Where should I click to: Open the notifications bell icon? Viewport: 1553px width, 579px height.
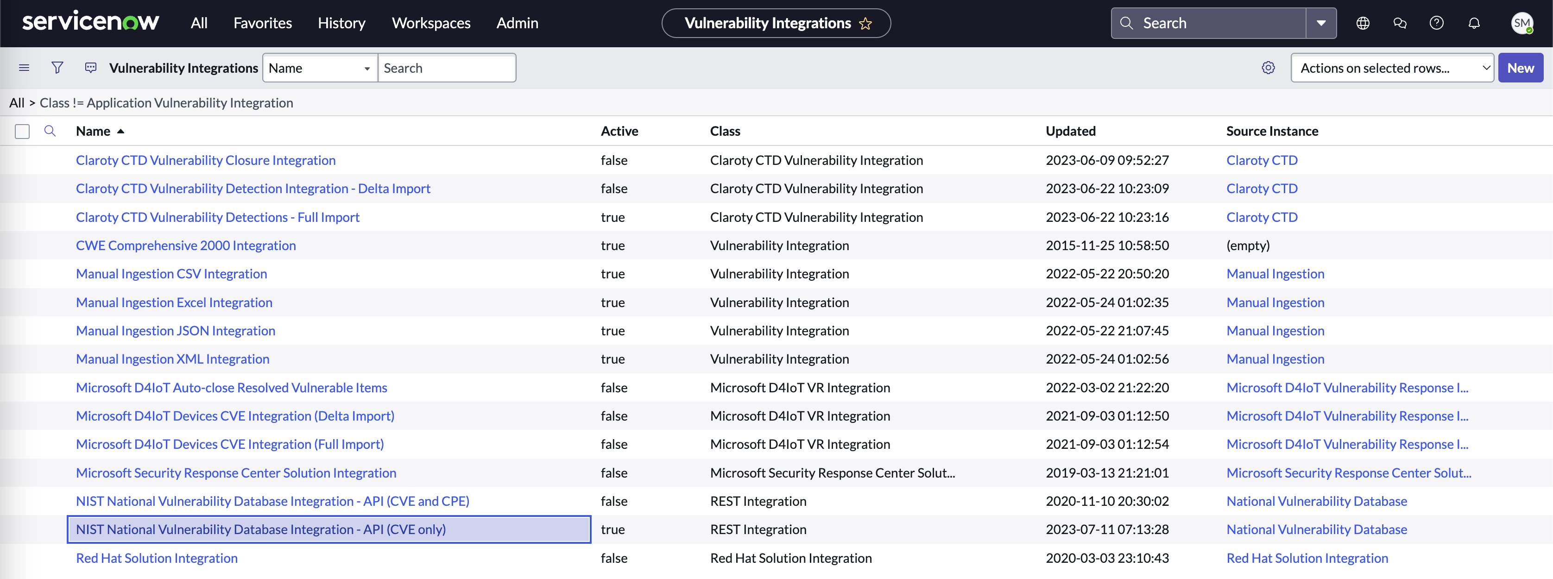pyautogui.click(x=1474, y=23)
